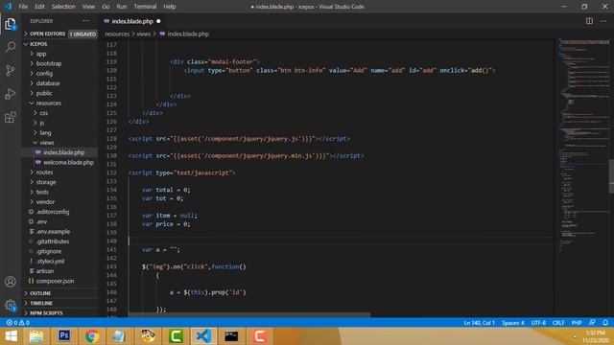Viewport: 614px width, 345px height.
Task: Open the editor More Actions ellipsis
Action: click(x=603, y=21)
